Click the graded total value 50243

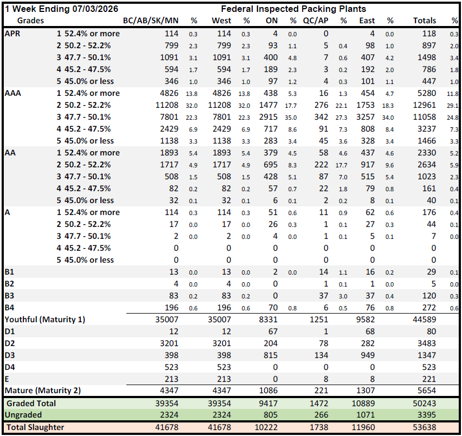coord(425,404)
